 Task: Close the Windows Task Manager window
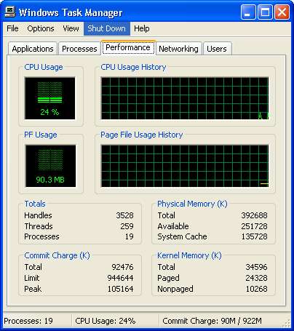point(282,12)
